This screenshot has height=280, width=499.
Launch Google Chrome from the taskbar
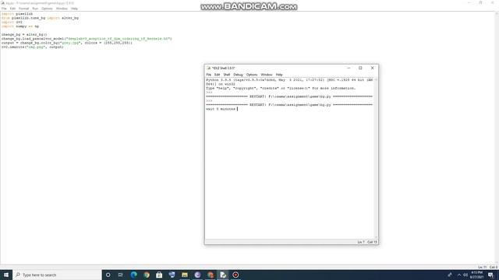147,275
